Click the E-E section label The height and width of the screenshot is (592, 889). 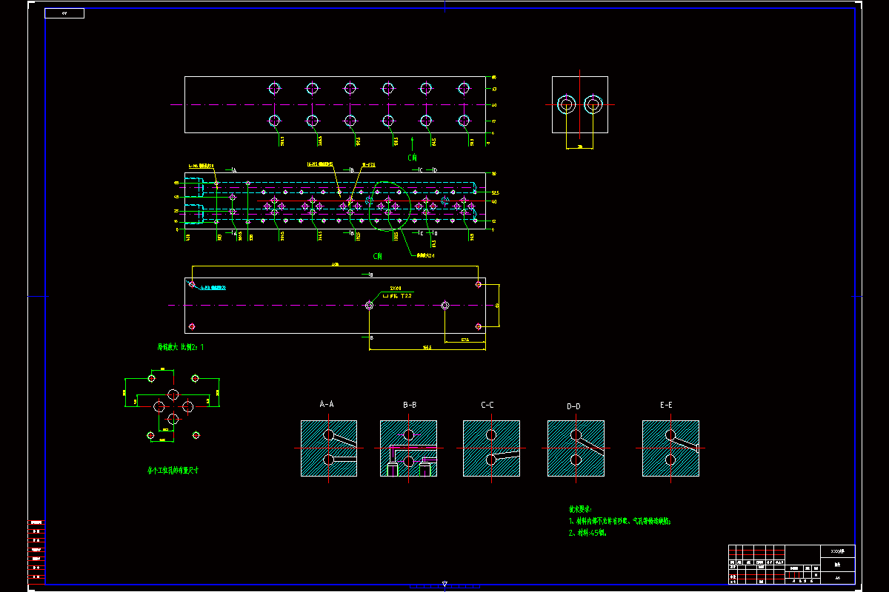point(666,405)
